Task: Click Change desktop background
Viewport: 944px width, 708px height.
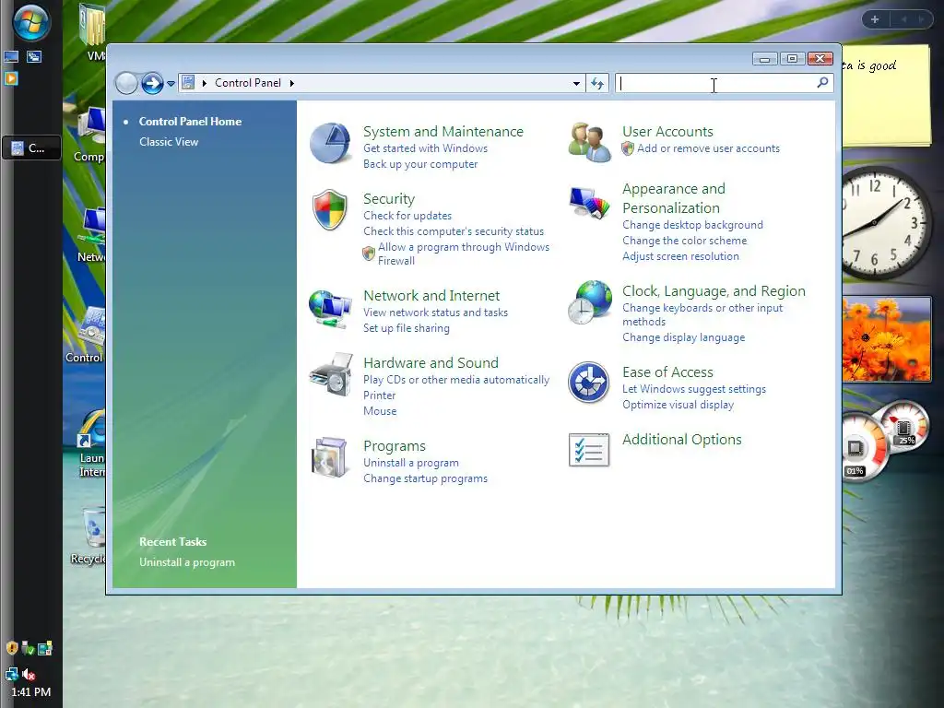Action: tap(692, 225)
